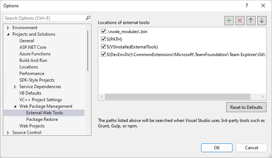
Task: Click the OK button
Action: click(x=217, y=148)
